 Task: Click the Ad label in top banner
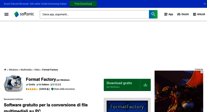pyautogui.click(x=205, y=4)
